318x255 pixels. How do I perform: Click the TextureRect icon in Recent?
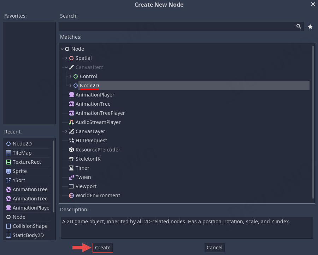click(8, 162)
